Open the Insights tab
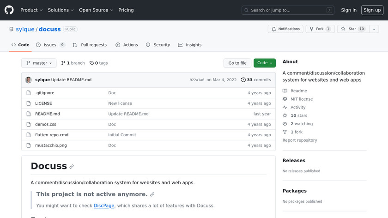388x218 pixels. click(190, 45)
